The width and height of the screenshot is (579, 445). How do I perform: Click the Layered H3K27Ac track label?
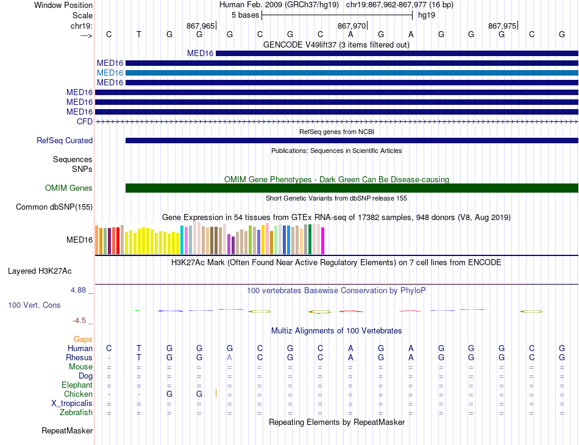pyautogui.click(x=40, y=271)
